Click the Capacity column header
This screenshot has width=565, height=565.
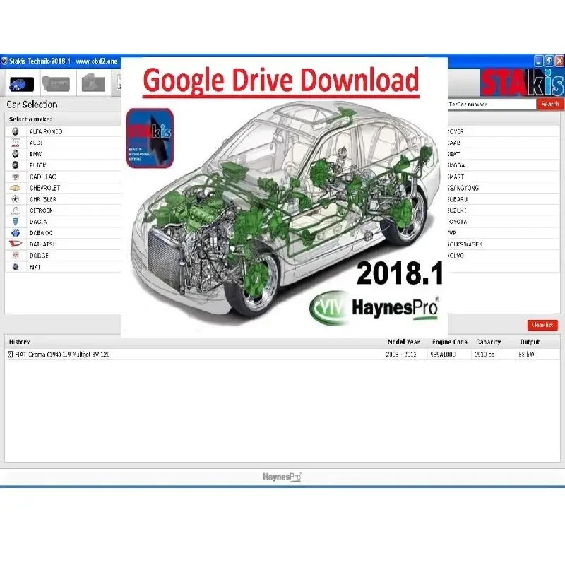coord(488,342)
